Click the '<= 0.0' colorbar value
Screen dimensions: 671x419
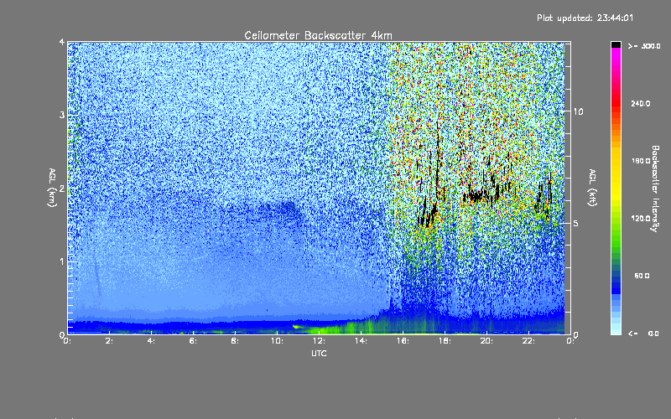644,334
